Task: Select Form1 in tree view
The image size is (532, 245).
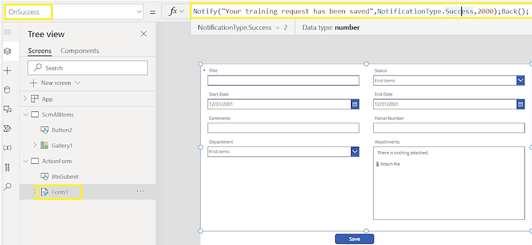Action: coord(59,192)
